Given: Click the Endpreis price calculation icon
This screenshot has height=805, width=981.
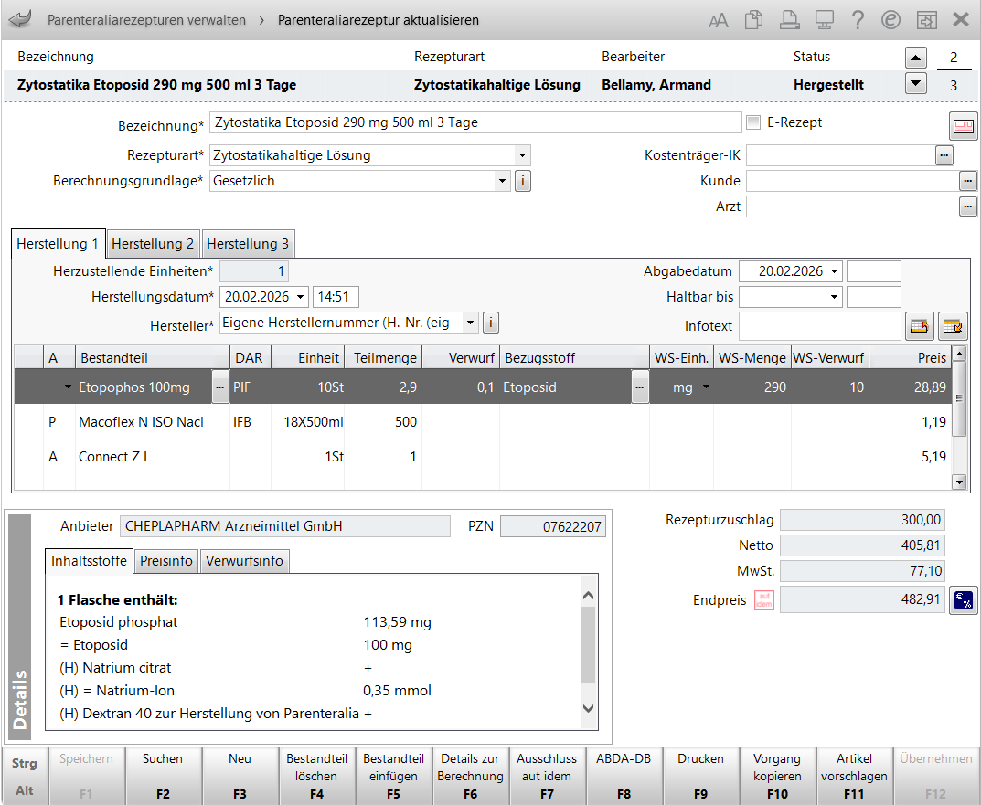Looking at the screenshot, I should click(x=963, y=600).
